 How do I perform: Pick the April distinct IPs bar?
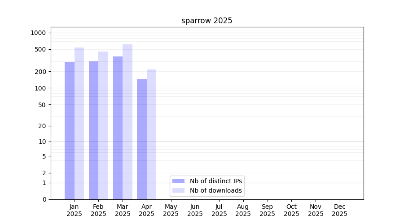(x=142, y=139)
